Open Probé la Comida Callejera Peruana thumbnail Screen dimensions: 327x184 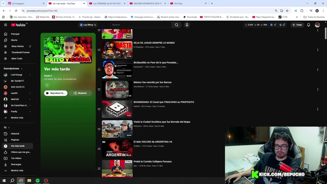coord(117,168)
